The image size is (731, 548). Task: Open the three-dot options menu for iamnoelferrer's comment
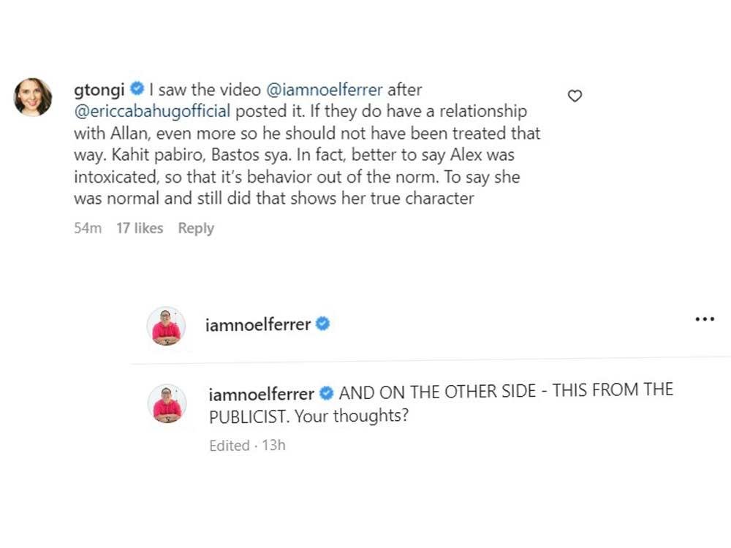tap(705, 317)
